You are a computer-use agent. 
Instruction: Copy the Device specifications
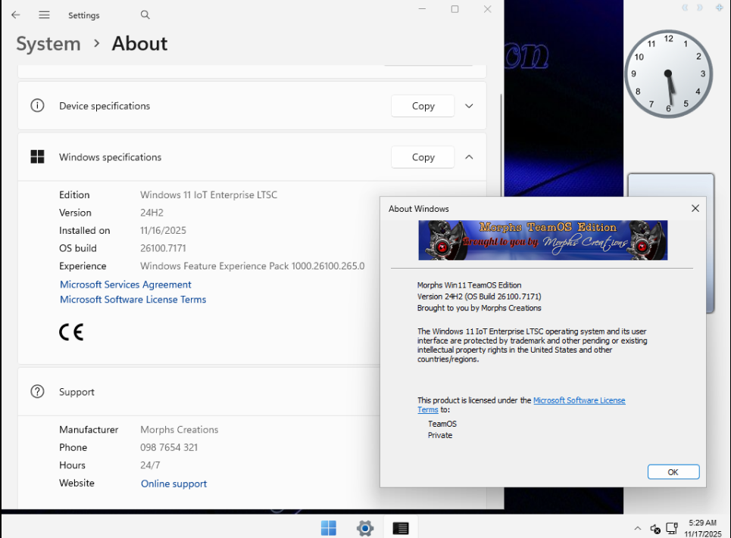[x=423, y=106]
